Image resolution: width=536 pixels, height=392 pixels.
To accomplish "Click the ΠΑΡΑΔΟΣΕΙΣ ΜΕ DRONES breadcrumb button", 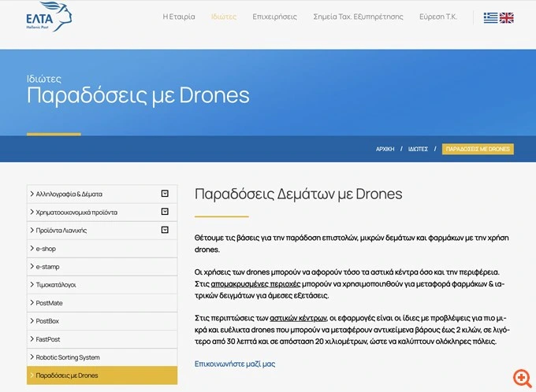I will [478, 149].
